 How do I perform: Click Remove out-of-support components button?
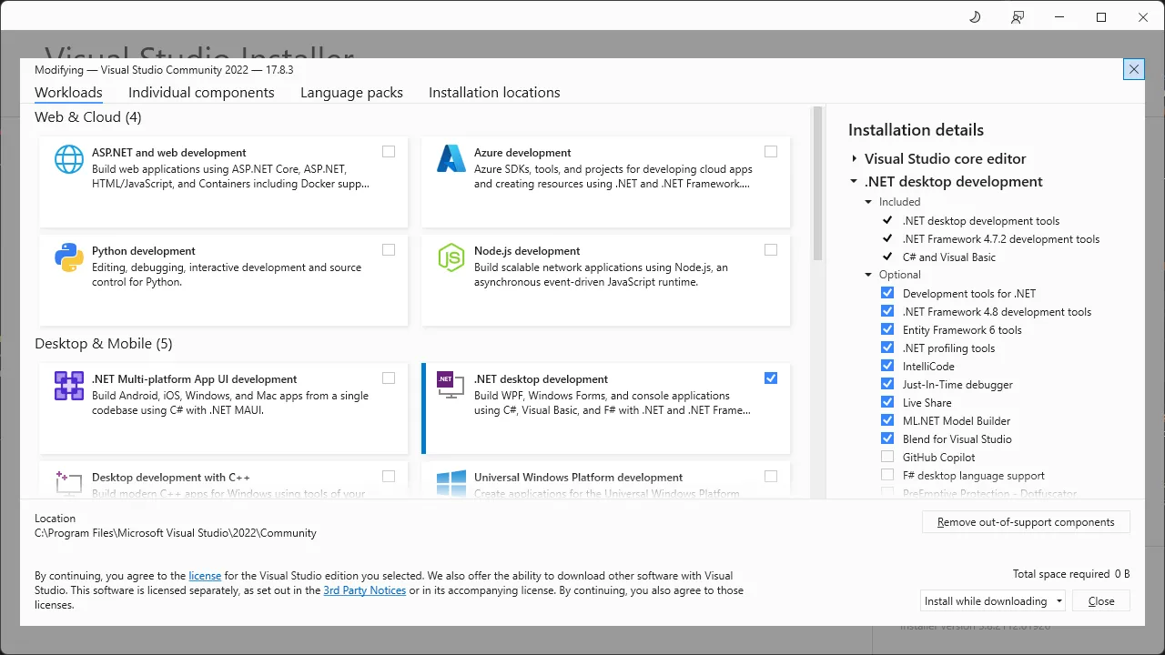[1026, 522]
